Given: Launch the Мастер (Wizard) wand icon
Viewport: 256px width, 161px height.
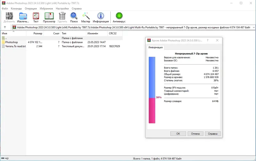Looking at the screenshot, I should 86,16.
